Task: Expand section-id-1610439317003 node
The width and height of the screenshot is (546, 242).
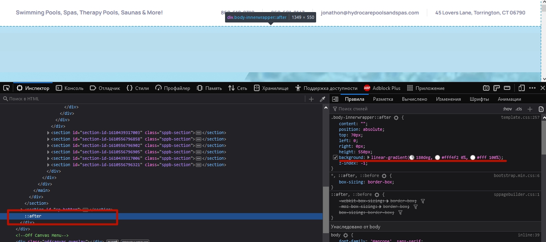Action: coord(49,133)
